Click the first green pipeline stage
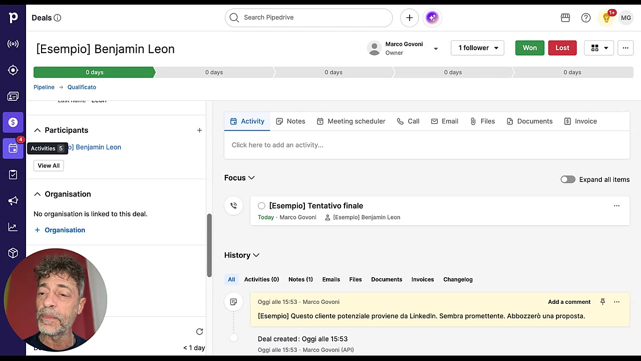Image resolution: width=641 pixels, height=361 pixels. [94, 72]
